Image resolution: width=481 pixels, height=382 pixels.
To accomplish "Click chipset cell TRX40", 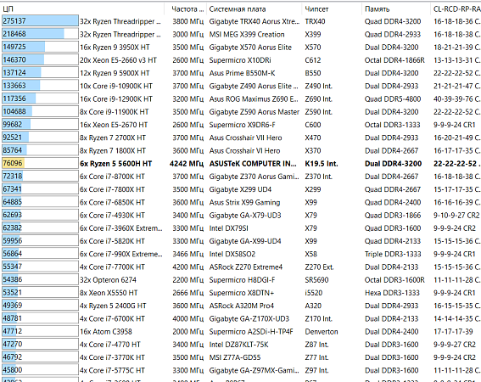I will [x=315, y=21].
